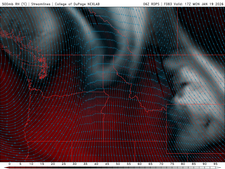Click the "40" colorbar tick label
Screen dimensions: 225x169
96,164
